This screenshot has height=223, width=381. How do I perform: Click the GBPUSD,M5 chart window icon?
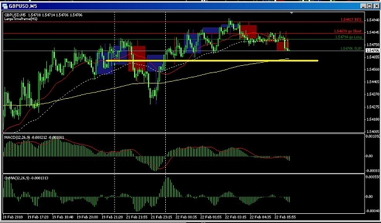[x=5, y=6]
